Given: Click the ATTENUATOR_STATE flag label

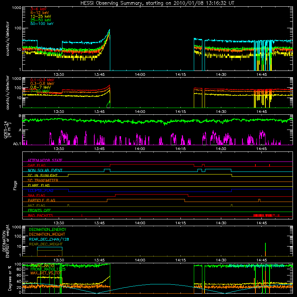Looking at the screenshot, I should click(45, 160).
